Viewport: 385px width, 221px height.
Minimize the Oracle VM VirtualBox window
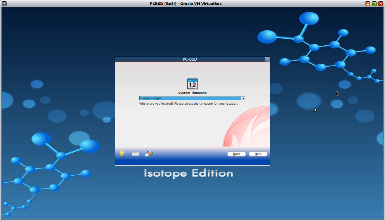368,4
